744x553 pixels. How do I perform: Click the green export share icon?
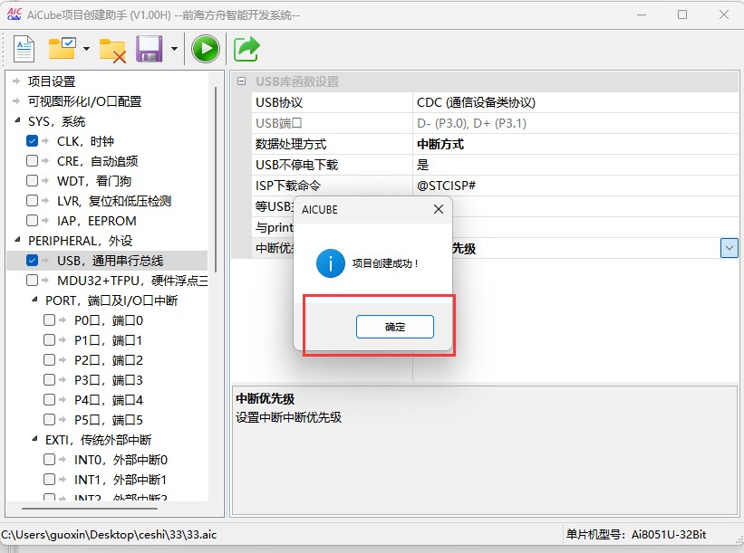246,49
